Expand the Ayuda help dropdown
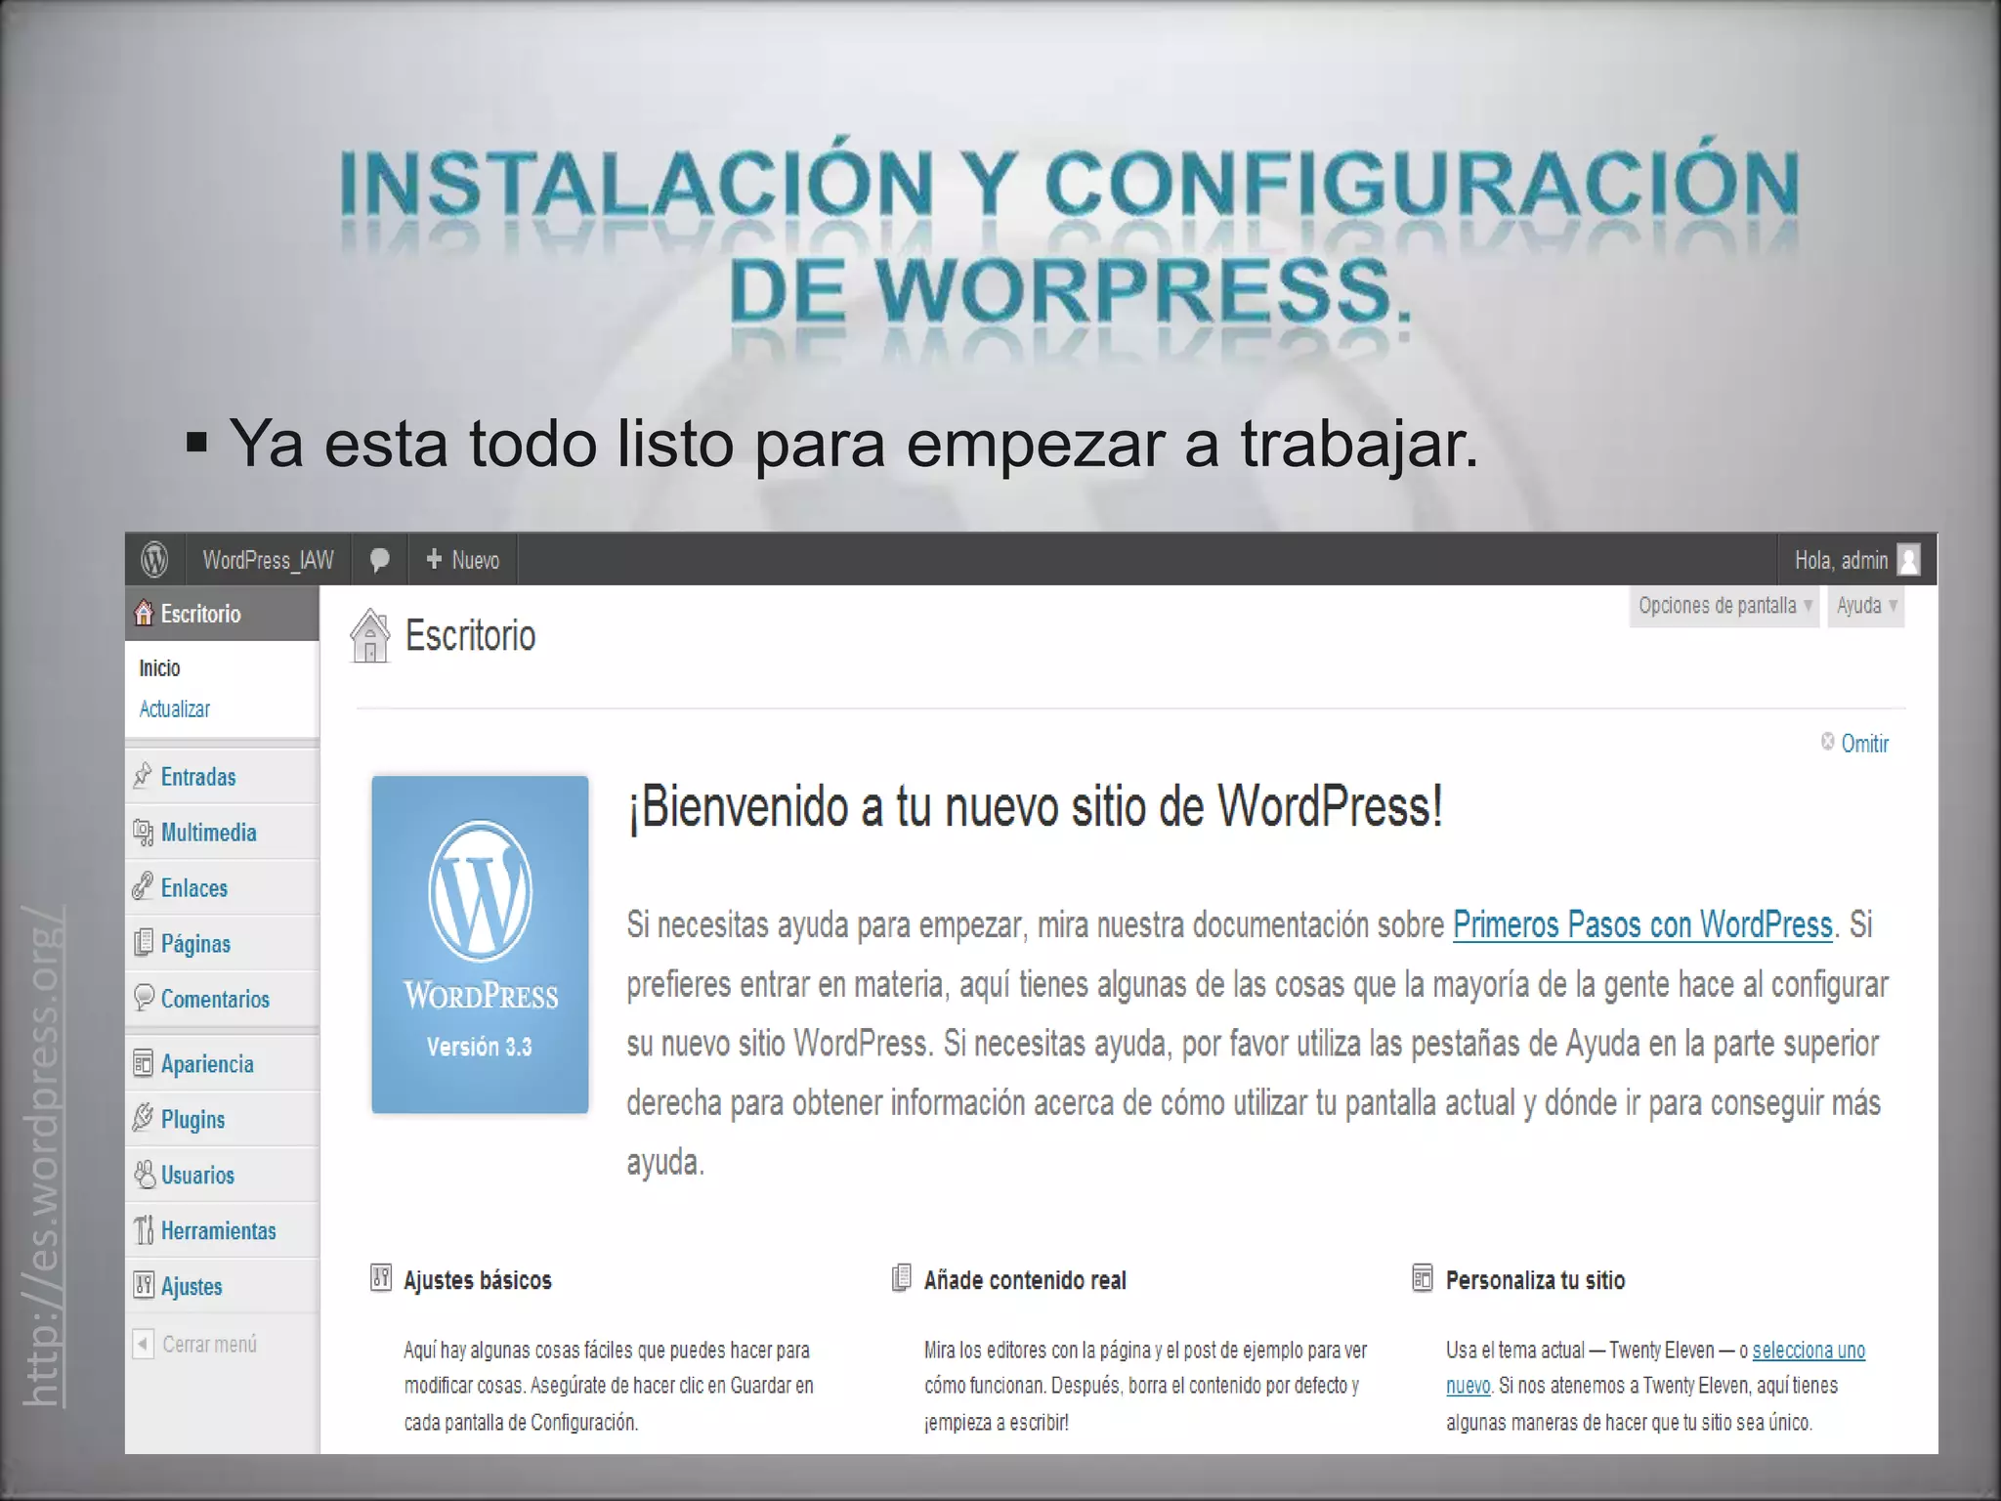 (1866, 606)
